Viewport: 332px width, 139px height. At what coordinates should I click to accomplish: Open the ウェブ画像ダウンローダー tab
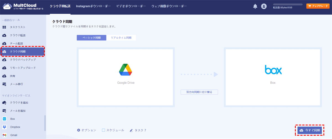[x=169, y=6]
